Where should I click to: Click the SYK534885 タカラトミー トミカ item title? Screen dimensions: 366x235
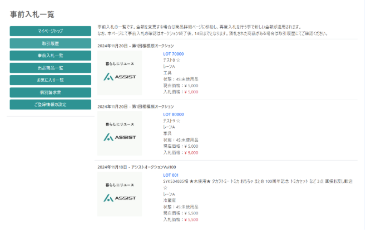(x=258, y=181)
